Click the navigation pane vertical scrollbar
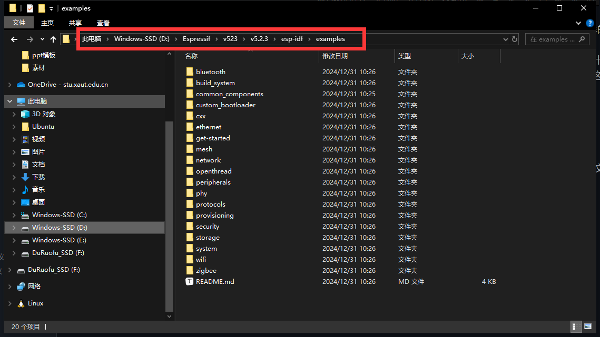Viewport: 600px width, 337px height. tap(169, 210)
